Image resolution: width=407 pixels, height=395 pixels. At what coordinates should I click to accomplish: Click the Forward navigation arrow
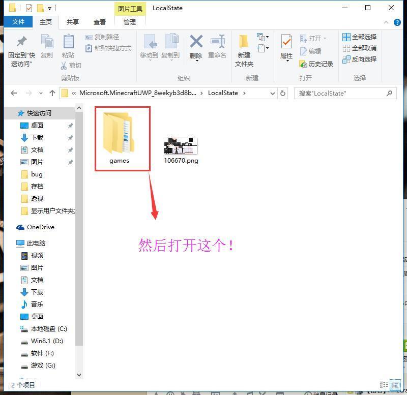coord(29,93)
